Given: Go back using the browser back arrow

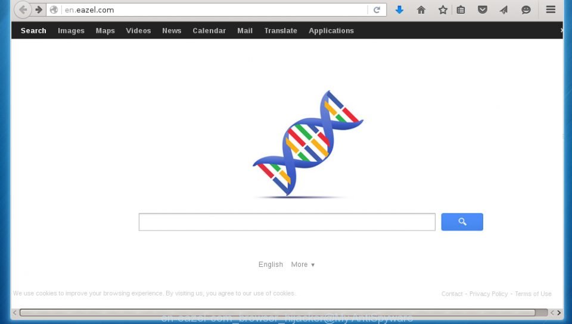Looking at the screenshot, I should coord(23,10).
